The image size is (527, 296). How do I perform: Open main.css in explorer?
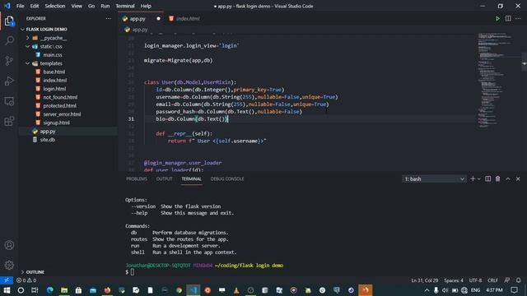point(53,55)
